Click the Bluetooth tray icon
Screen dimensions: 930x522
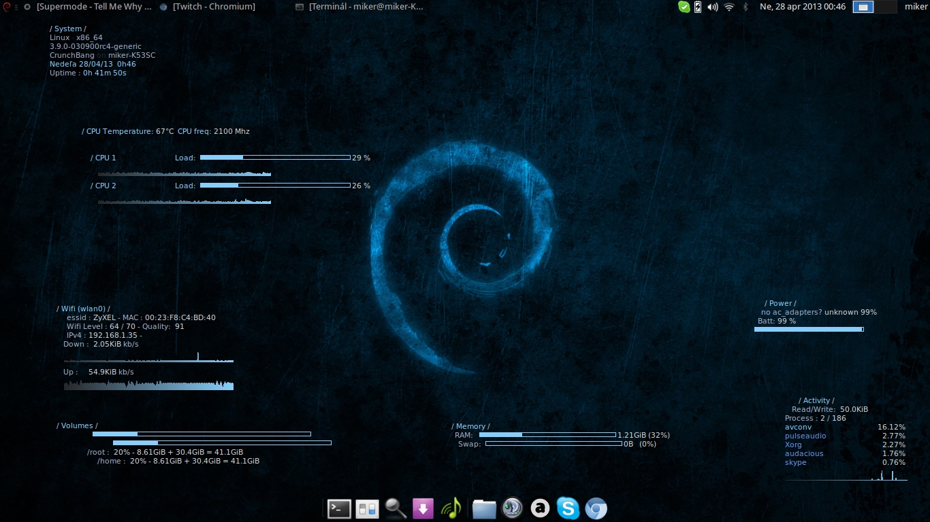click(745, 7)
